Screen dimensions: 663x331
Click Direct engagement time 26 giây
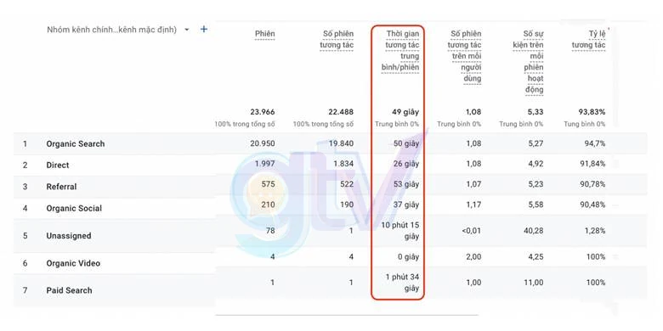pyautogui.click(x=406, y=164)
